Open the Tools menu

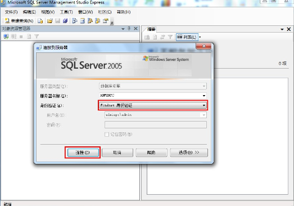pyautogui.click(x=66, y=12)
